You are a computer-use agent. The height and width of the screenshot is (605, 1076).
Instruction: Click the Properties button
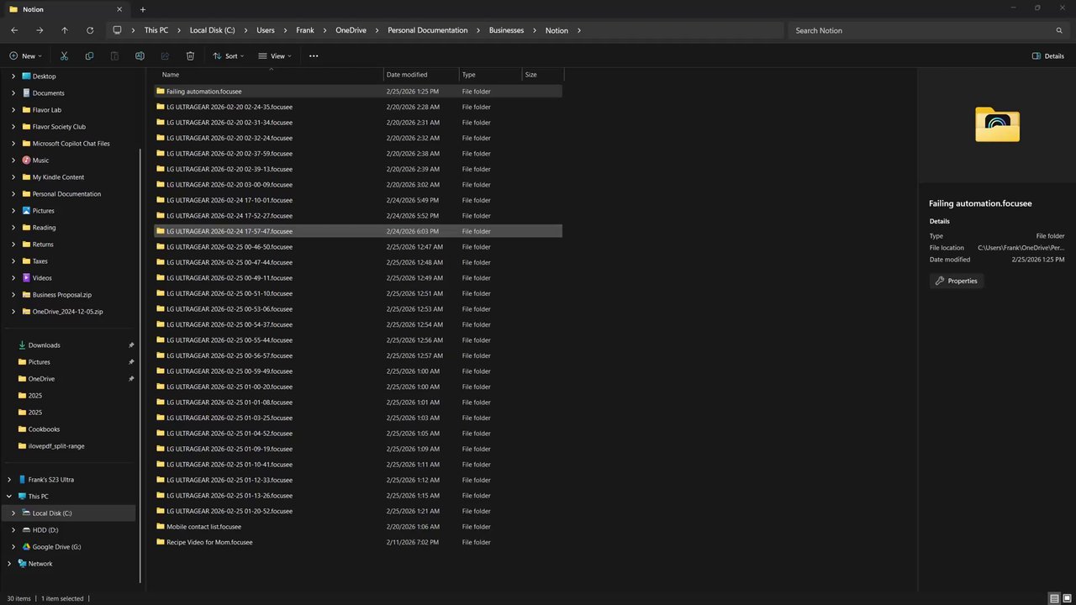957,281
